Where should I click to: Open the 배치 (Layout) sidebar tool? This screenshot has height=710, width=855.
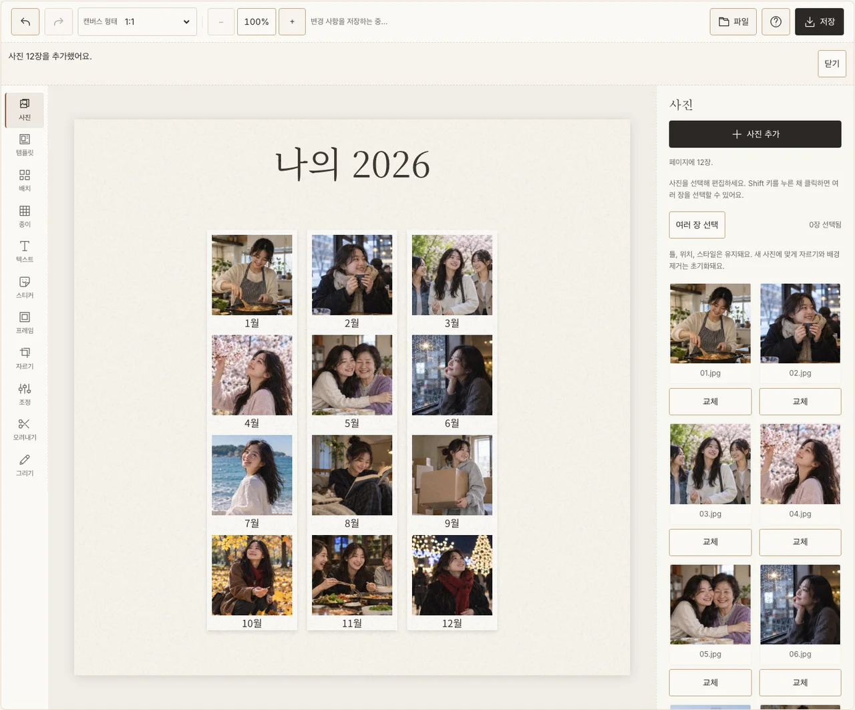pos(25,180)
